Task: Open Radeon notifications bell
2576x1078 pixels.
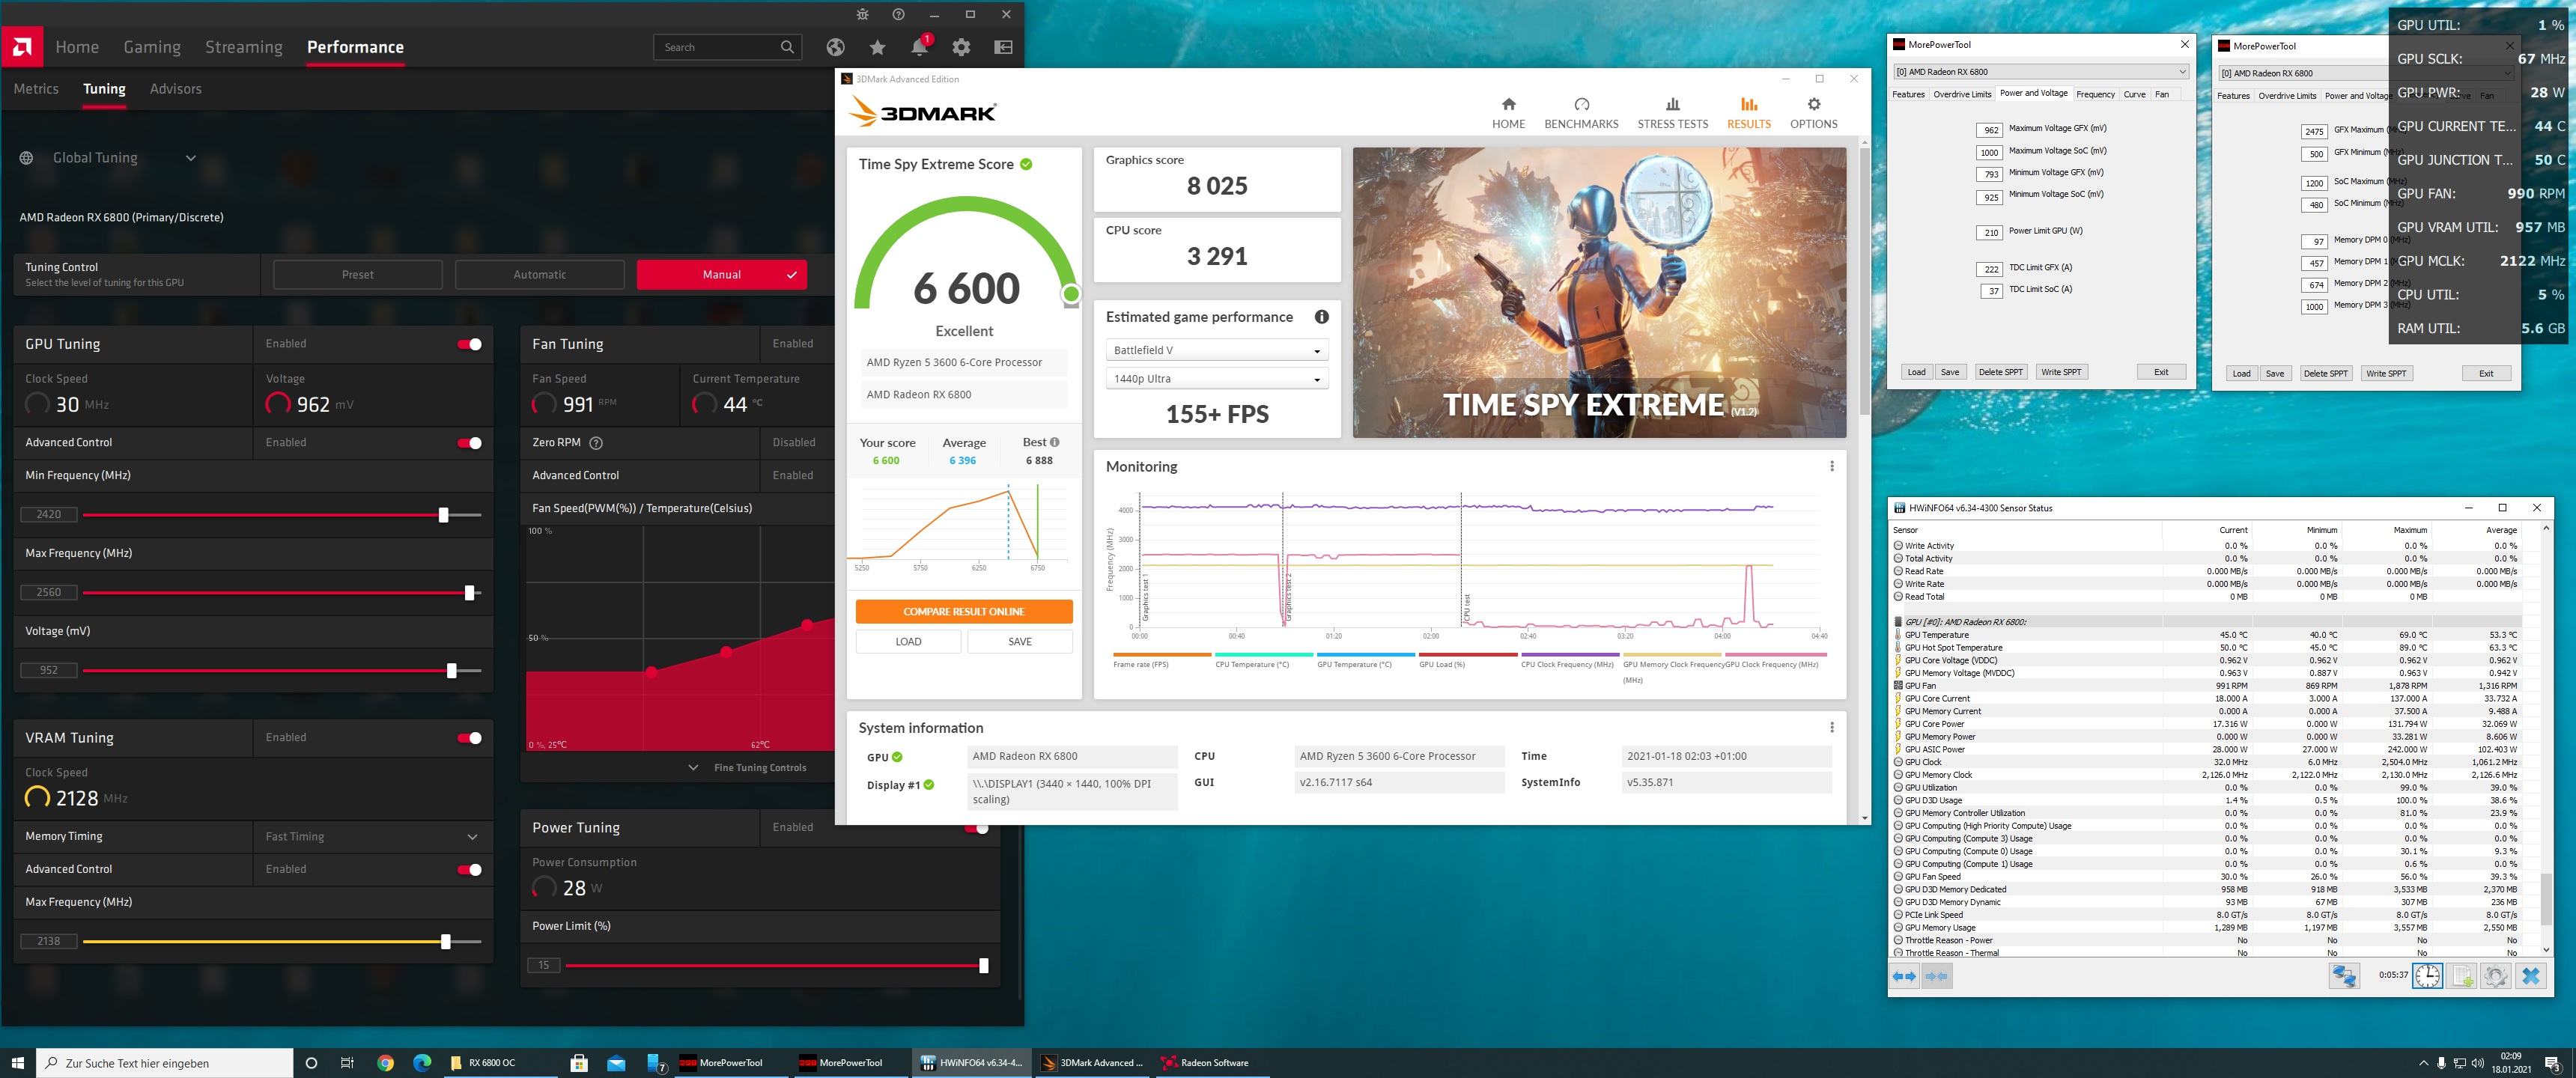Action: point(919,47)
